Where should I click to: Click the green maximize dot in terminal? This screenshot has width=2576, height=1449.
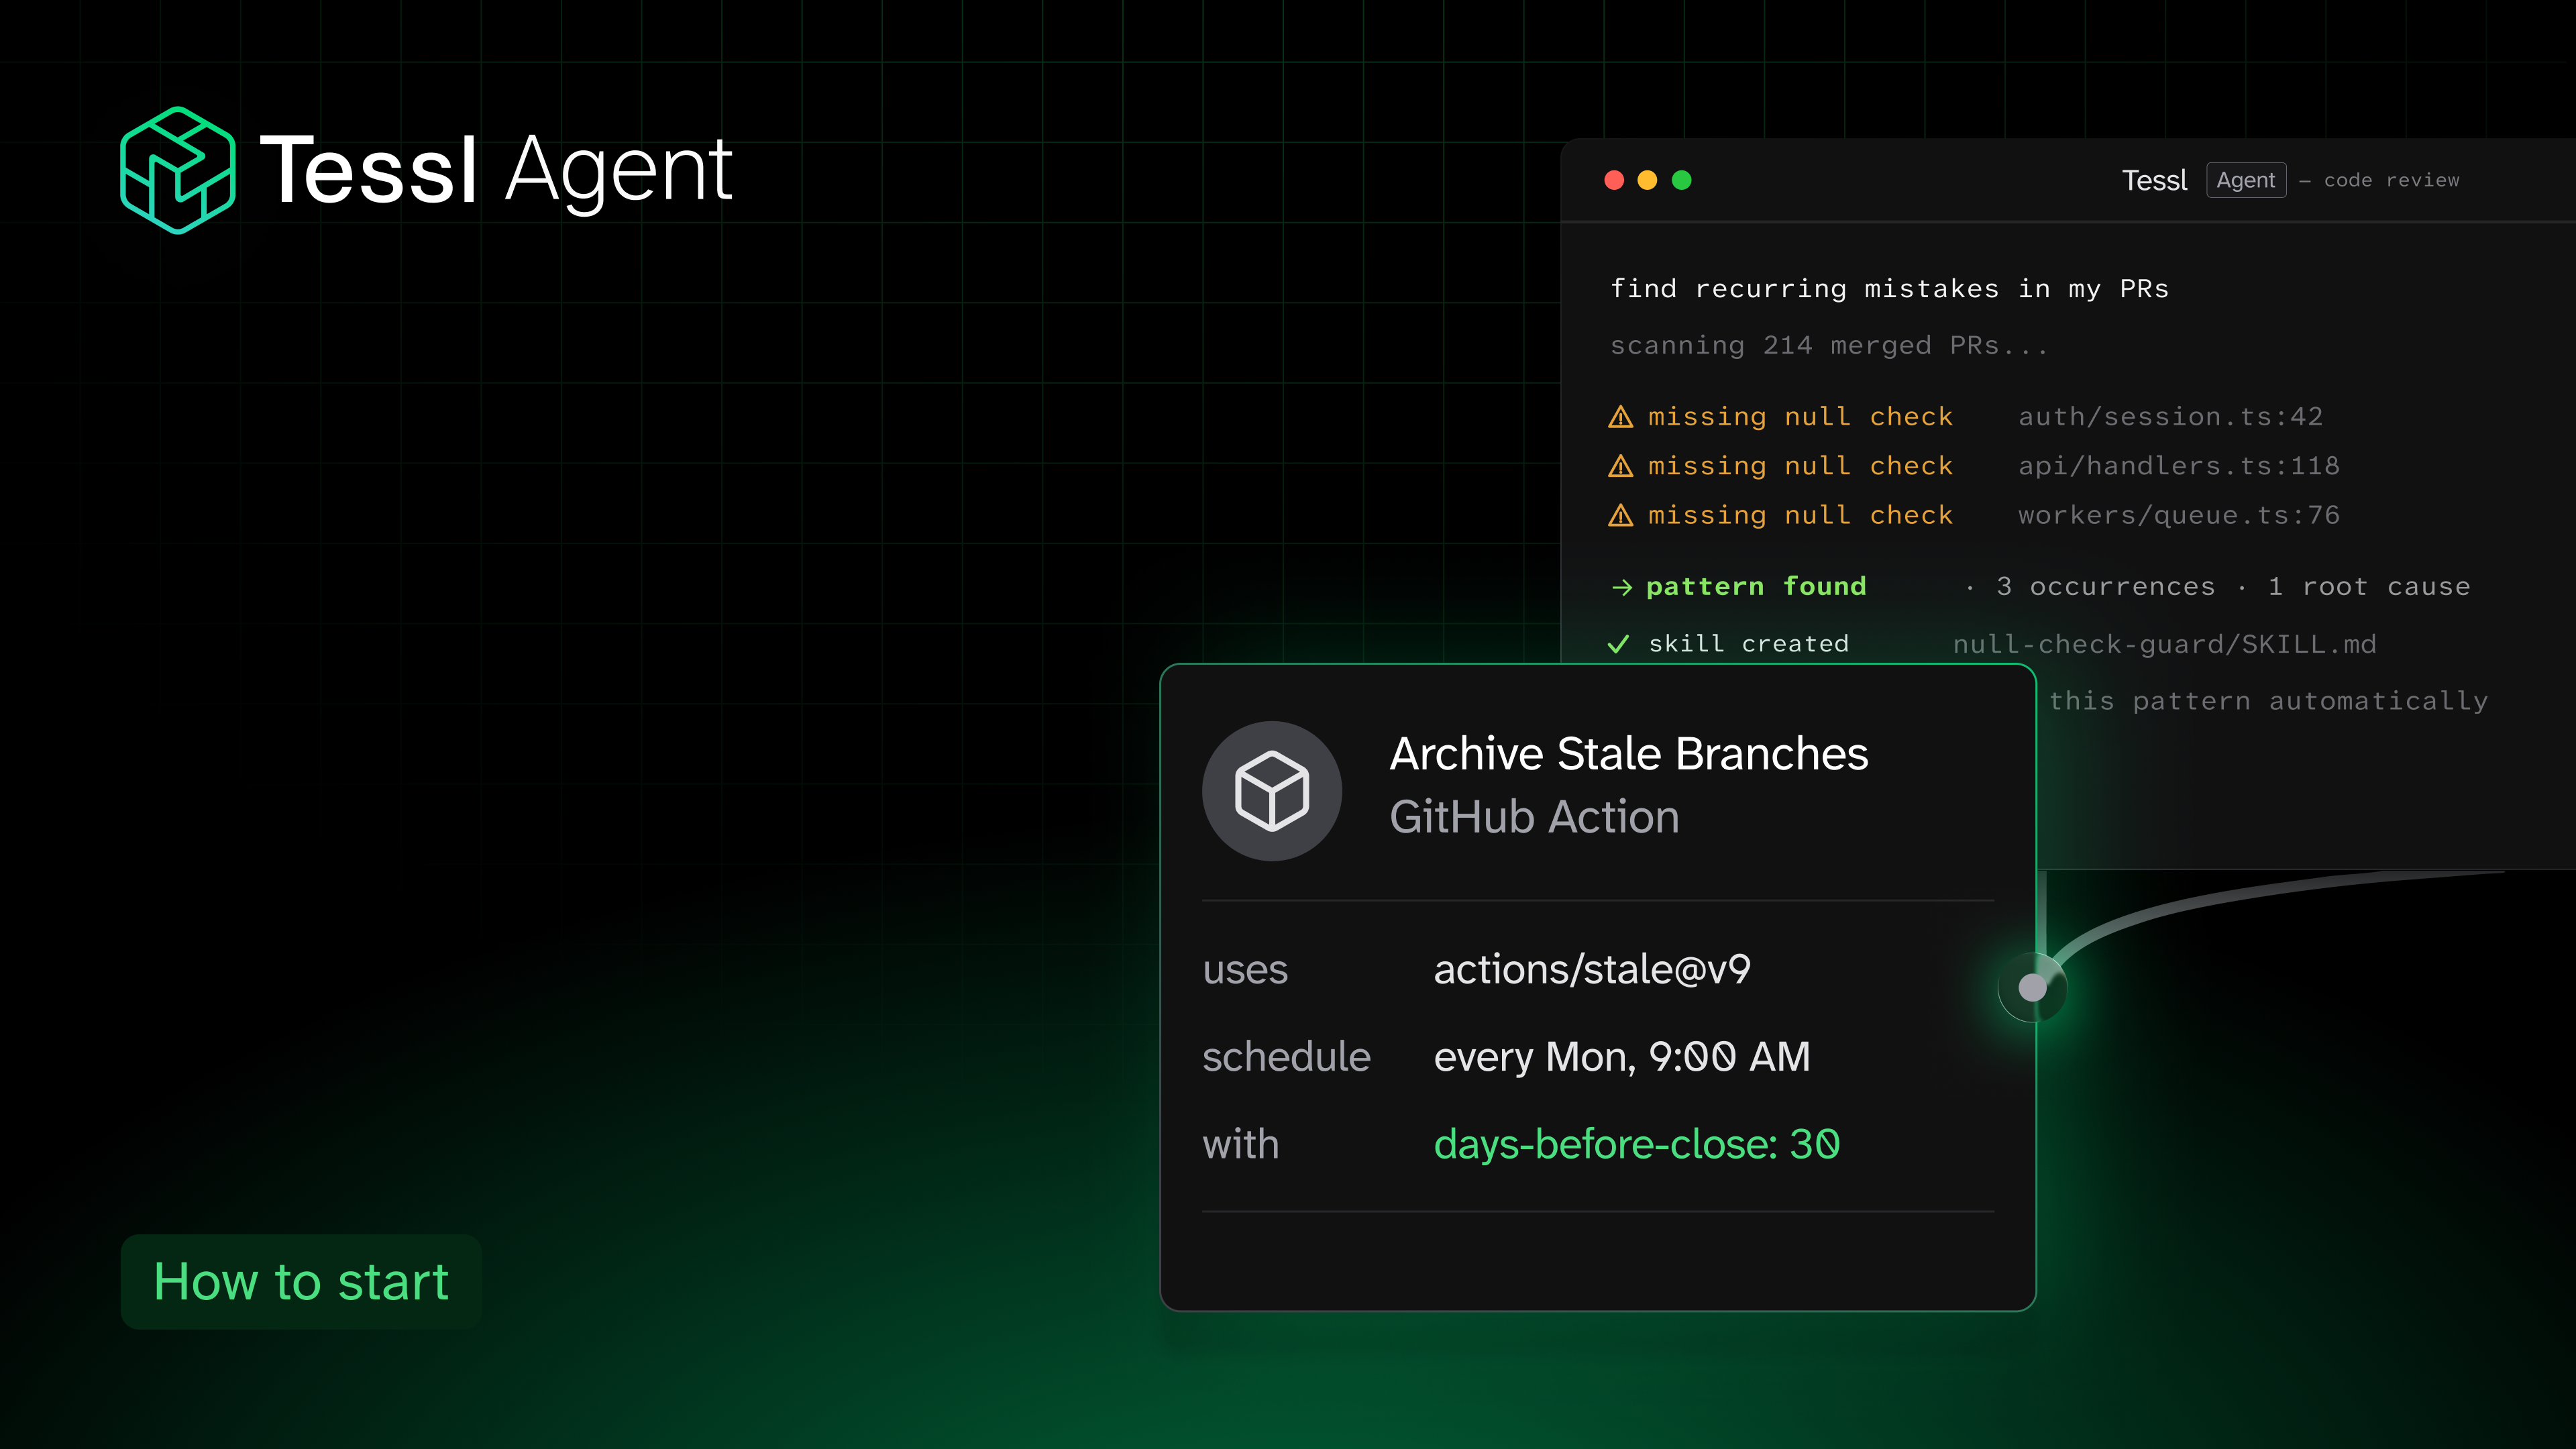tap(1682, 180)
